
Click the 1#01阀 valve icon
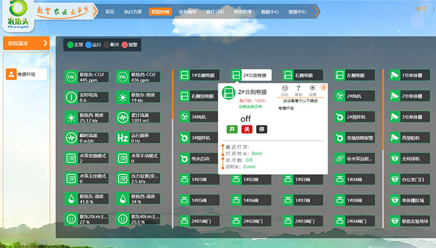click(185, 179)
